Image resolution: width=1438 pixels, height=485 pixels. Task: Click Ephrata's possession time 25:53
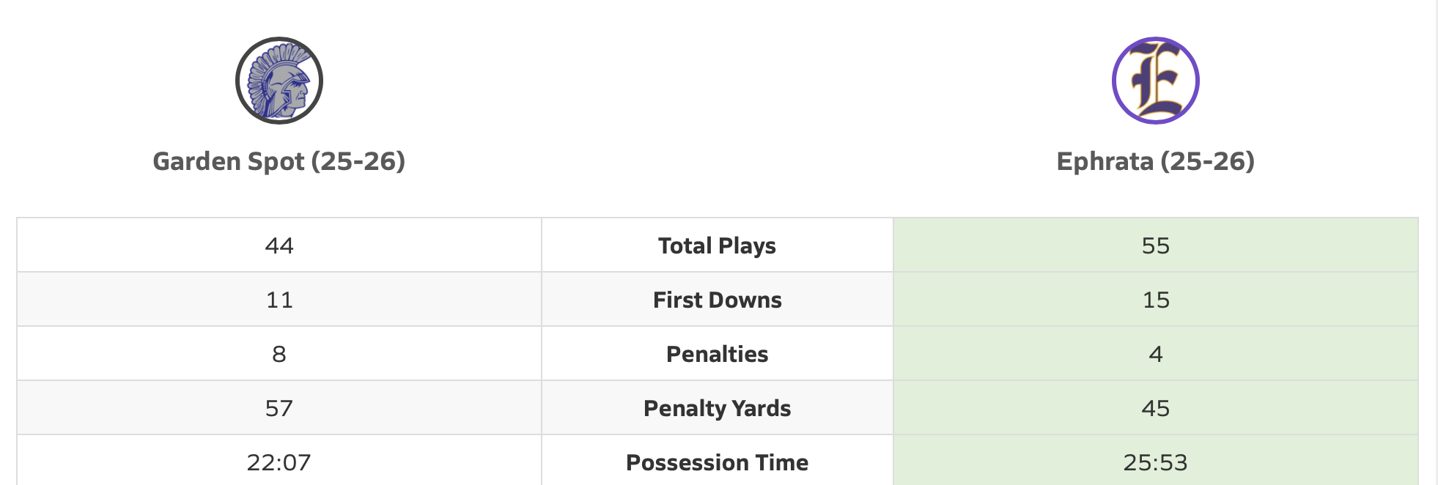coord(1155,462)
